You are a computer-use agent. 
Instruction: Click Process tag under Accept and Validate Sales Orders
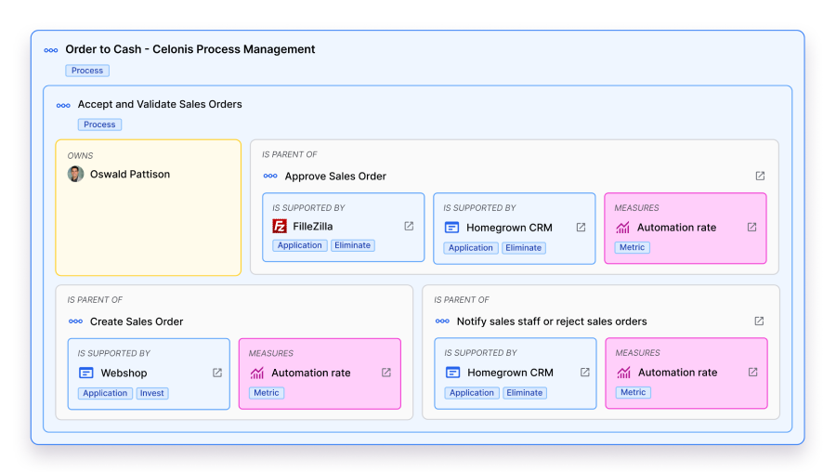pyautogui.click(x=99, y=125)
